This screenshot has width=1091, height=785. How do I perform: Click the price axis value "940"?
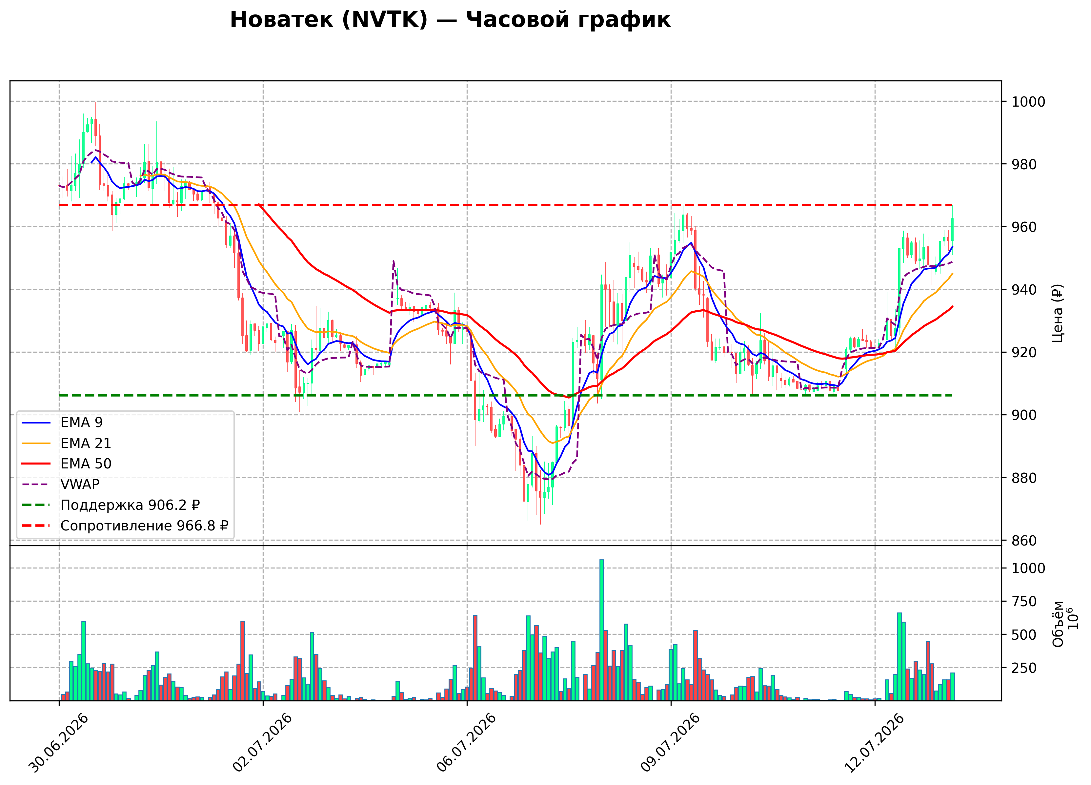coord(1024,290)
